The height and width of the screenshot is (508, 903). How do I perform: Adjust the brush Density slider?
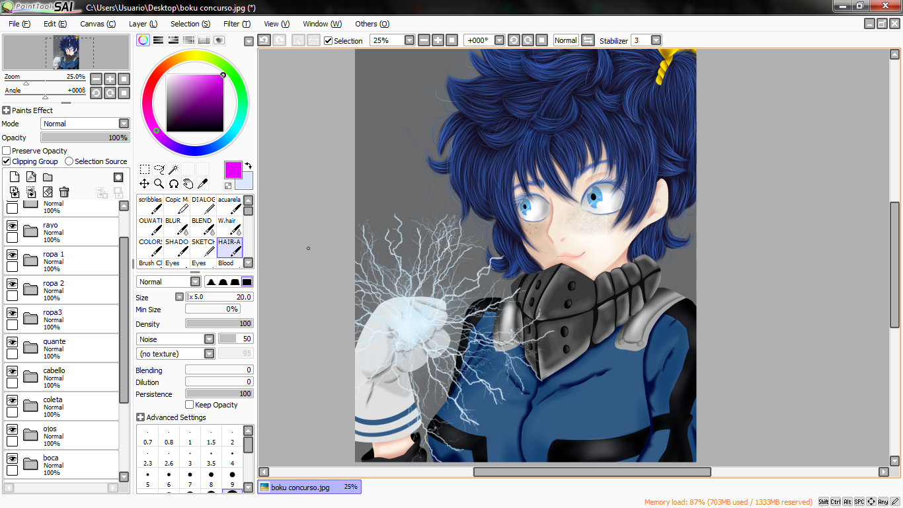point(219,324)
